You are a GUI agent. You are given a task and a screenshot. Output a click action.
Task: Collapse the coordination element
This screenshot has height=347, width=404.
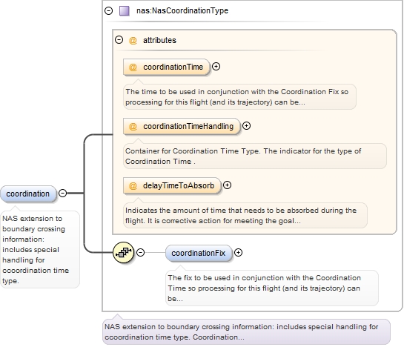point(62,193)
